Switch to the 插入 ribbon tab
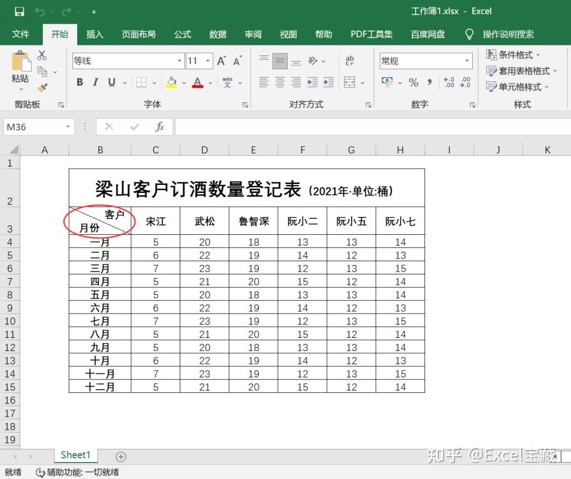Image resolution: width=571 pixels, height=479 pixels. pyautogui.click(x=95, y=34)
